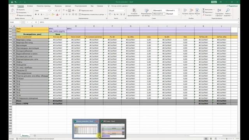Select the Расчеты sheet tab
249x140 pixels.
25,136
